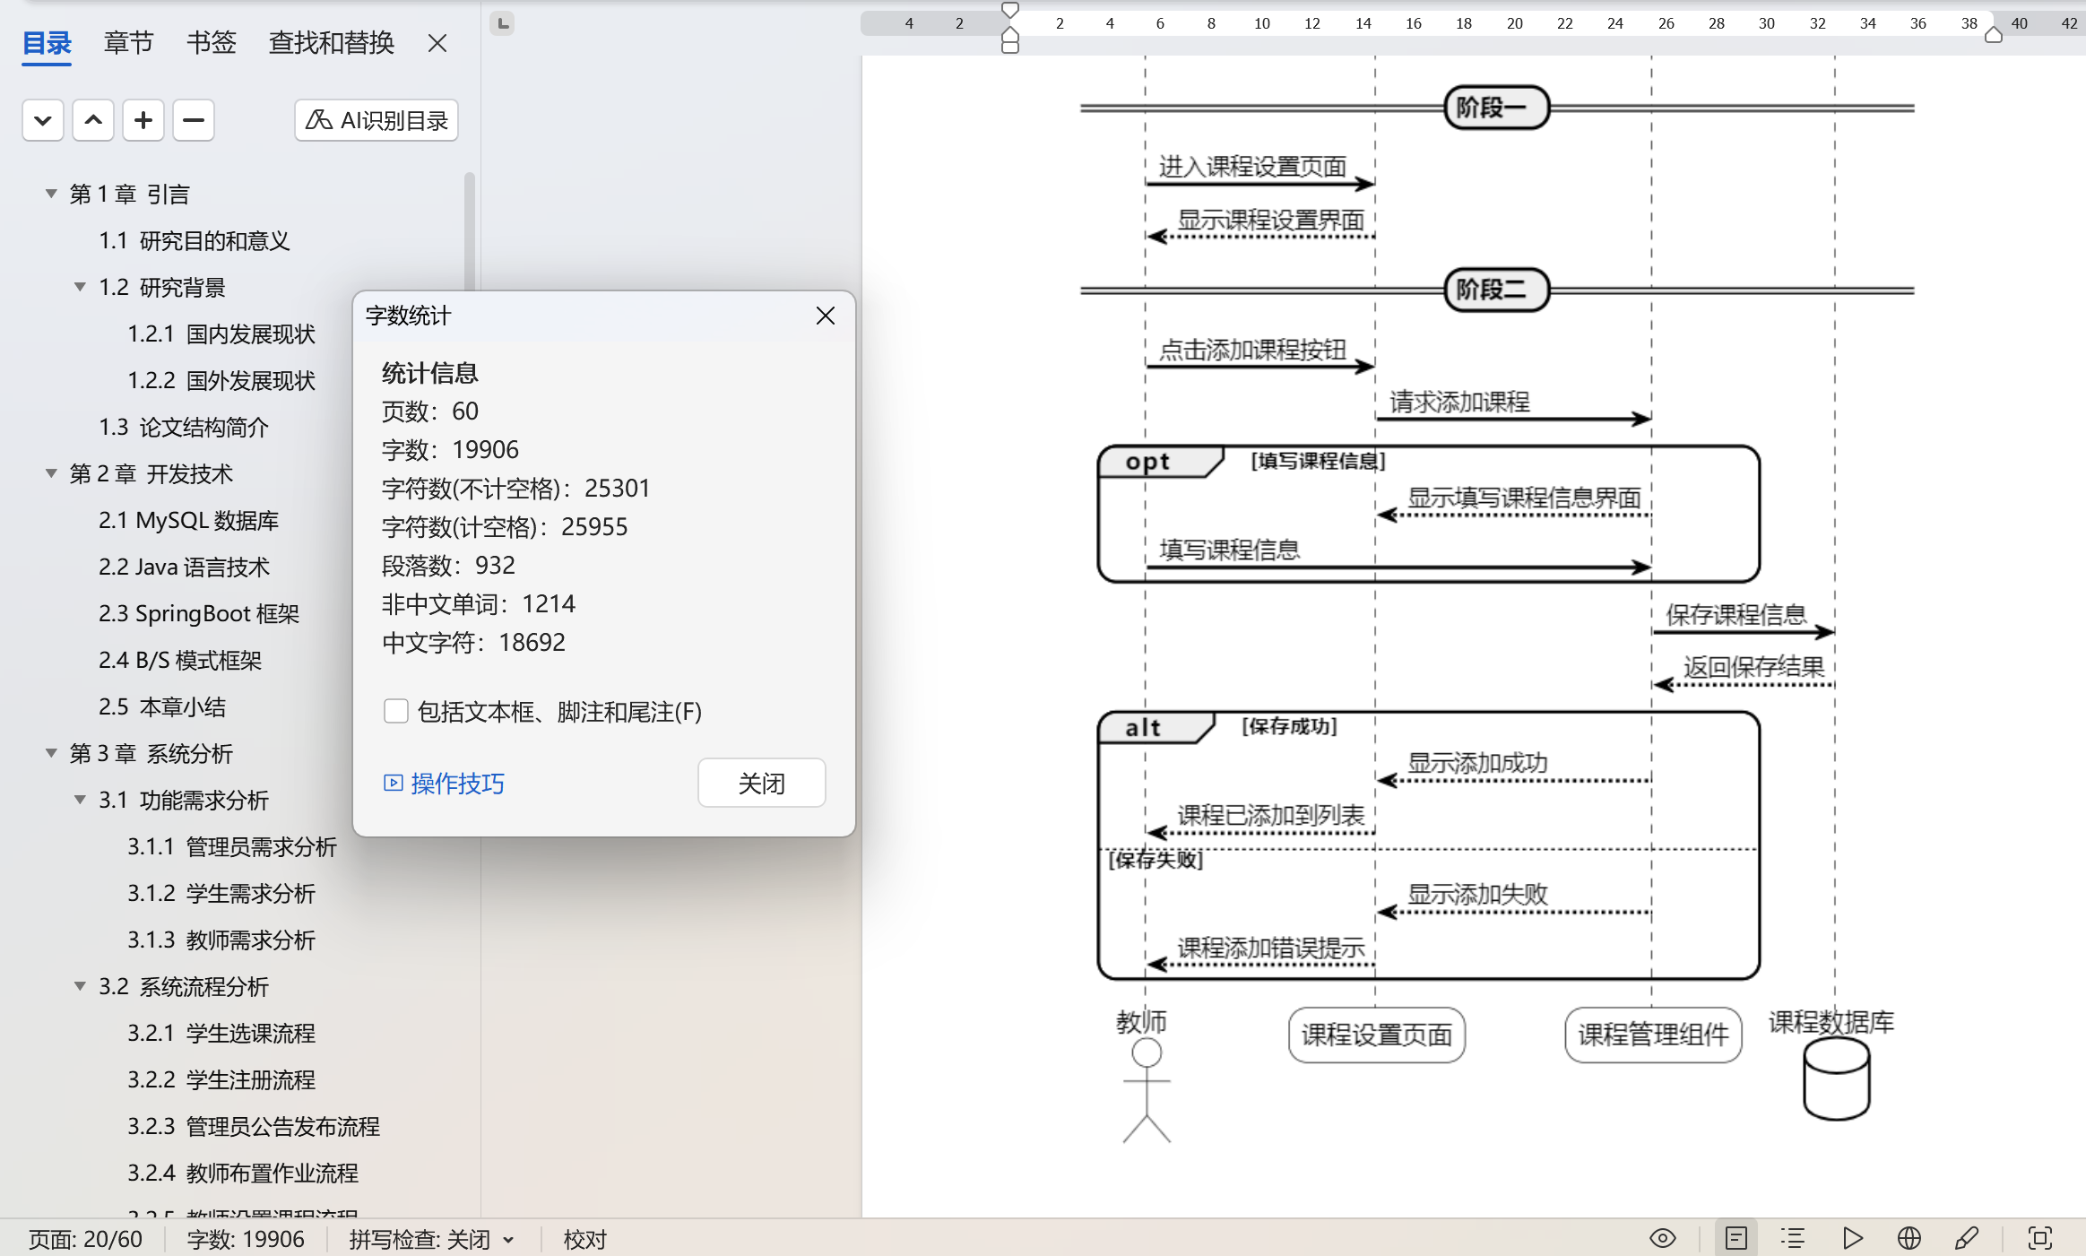Viewport: 2086px width, 1256px height.
Task: Click the plus promote heading button
Action: tap(143, 120)
